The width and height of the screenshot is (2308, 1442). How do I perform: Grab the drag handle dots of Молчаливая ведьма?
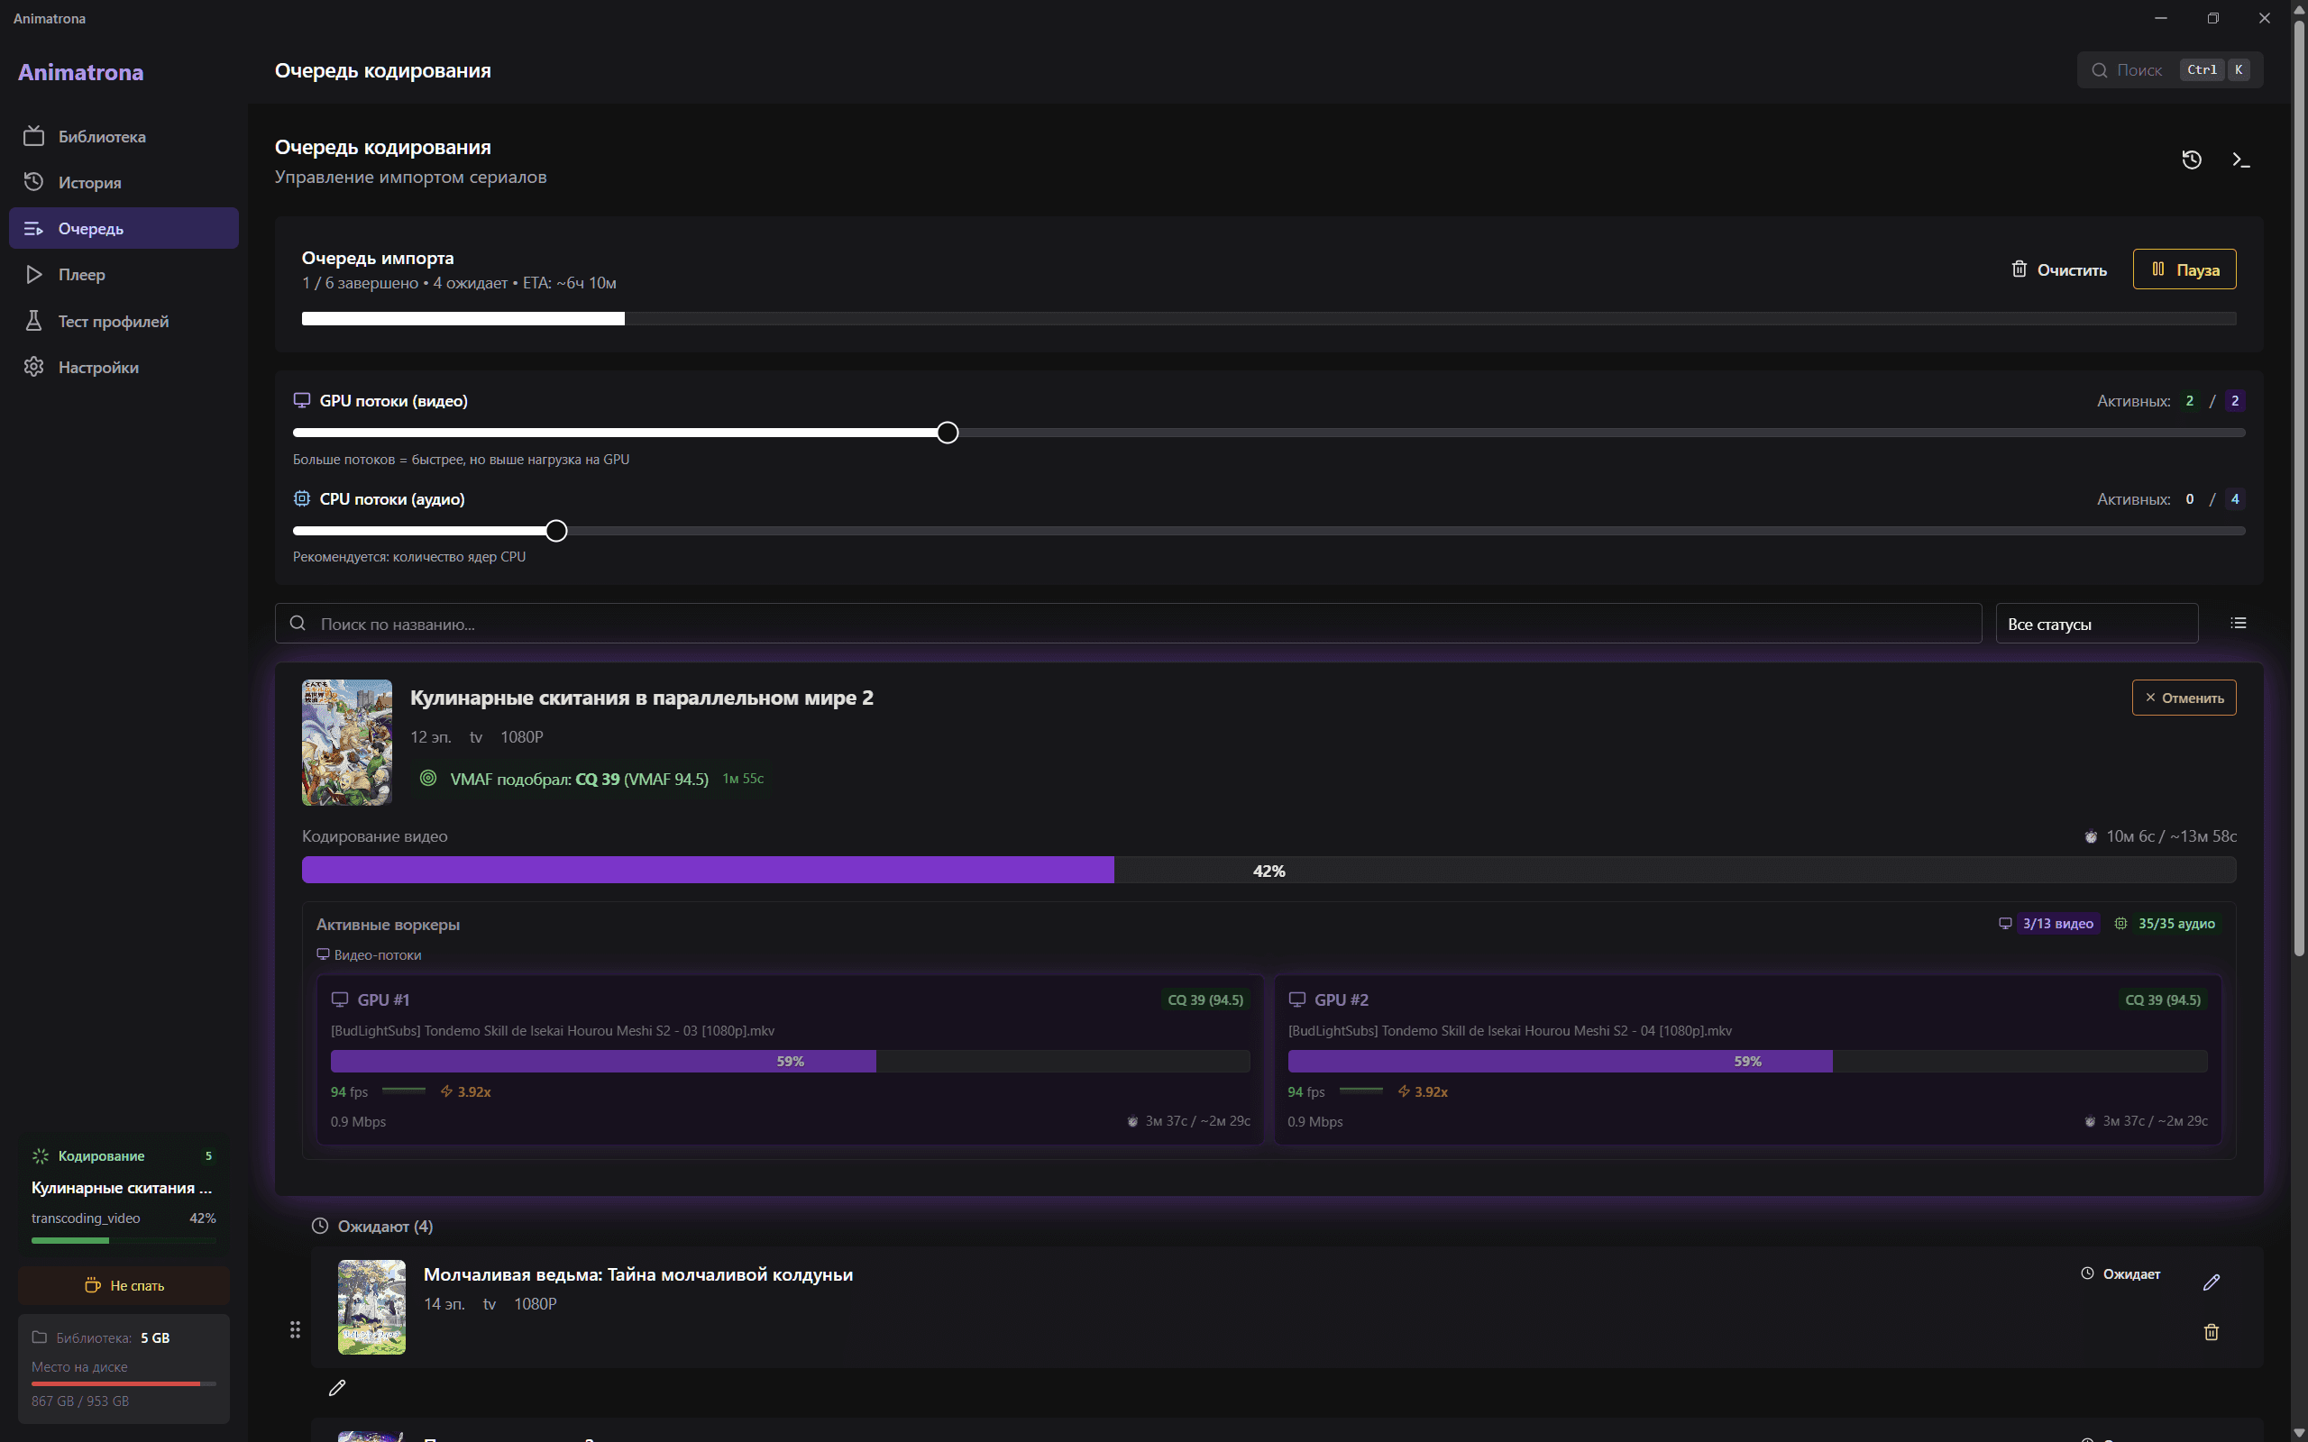tap(295, 1329)
